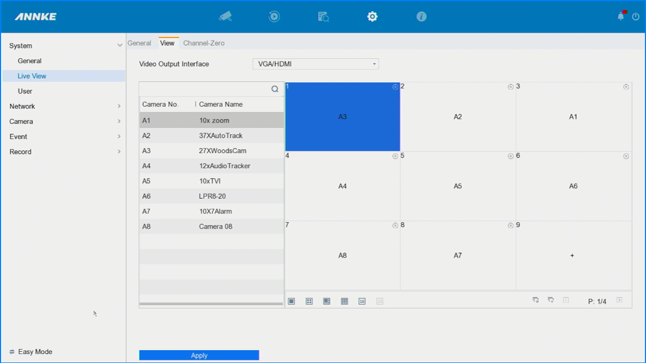Viewport: 646px width, 363px height.
Task: Open the Playback section in top bar
Action: [274, 17]
